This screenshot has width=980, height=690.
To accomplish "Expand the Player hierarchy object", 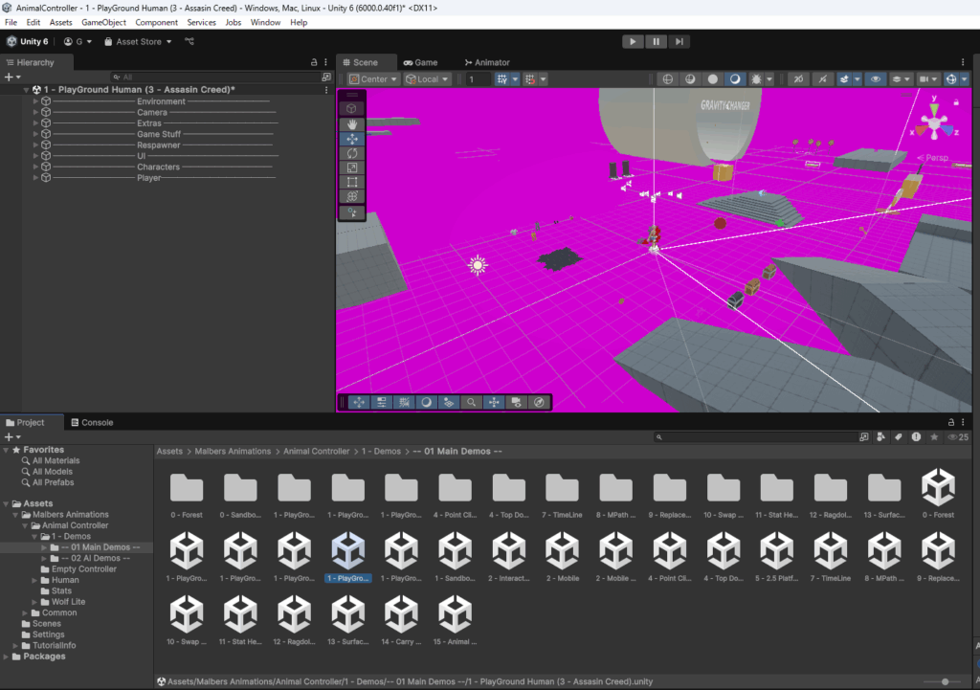I will coord(35,177).
